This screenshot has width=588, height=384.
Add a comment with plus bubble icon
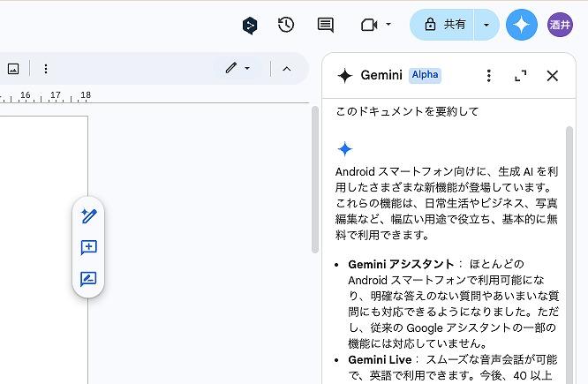[x=89, y=247]
